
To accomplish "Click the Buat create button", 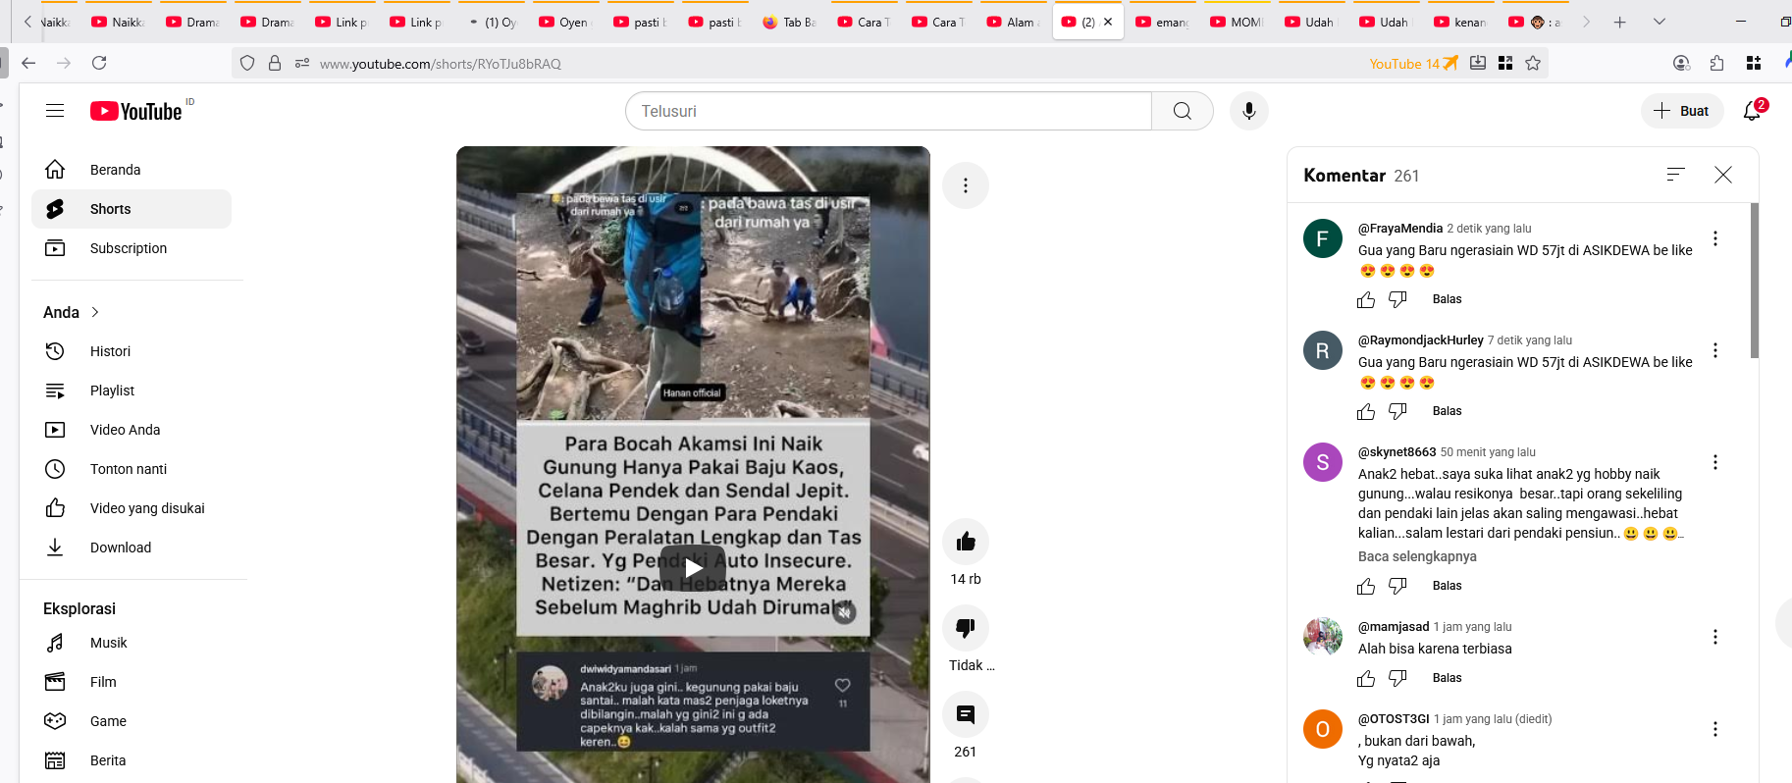I will point(1682,111).
